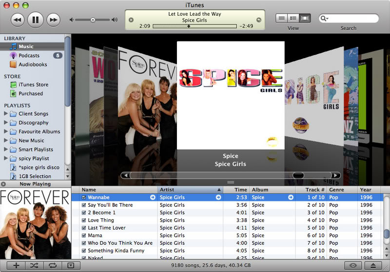Switch to Cover Flow view

pyautogui.click(x=305, y=18)
